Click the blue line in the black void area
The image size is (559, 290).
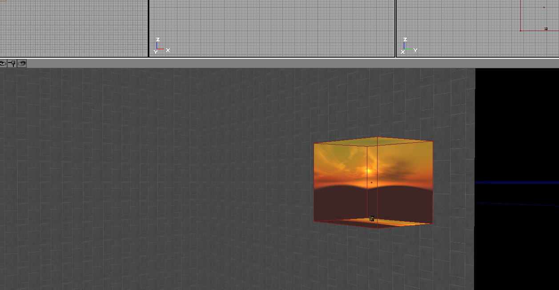(516, 182)
